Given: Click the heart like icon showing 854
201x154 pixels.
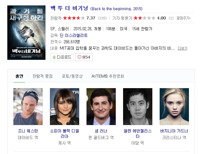Looking at the screenshot, I should click(x=80, y=57).
